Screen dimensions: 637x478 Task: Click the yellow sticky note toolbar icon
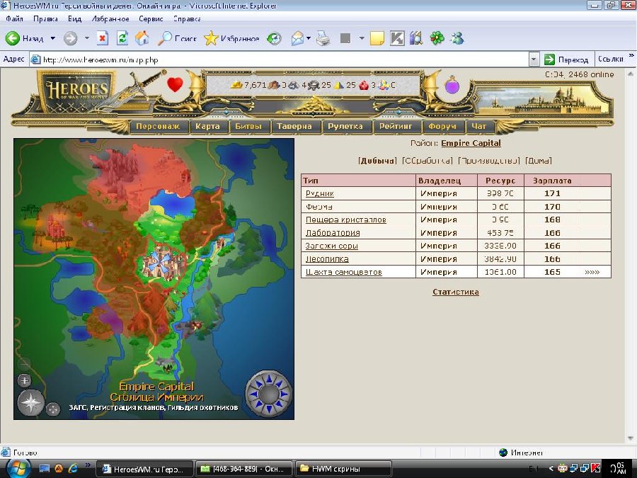click(x=377, y=39)
